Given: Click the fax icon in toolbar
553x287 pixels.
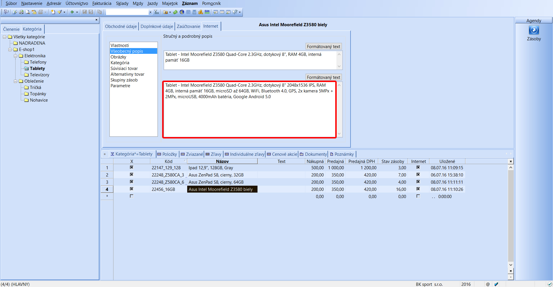Looking at the screenshot, I should (41, 12).
